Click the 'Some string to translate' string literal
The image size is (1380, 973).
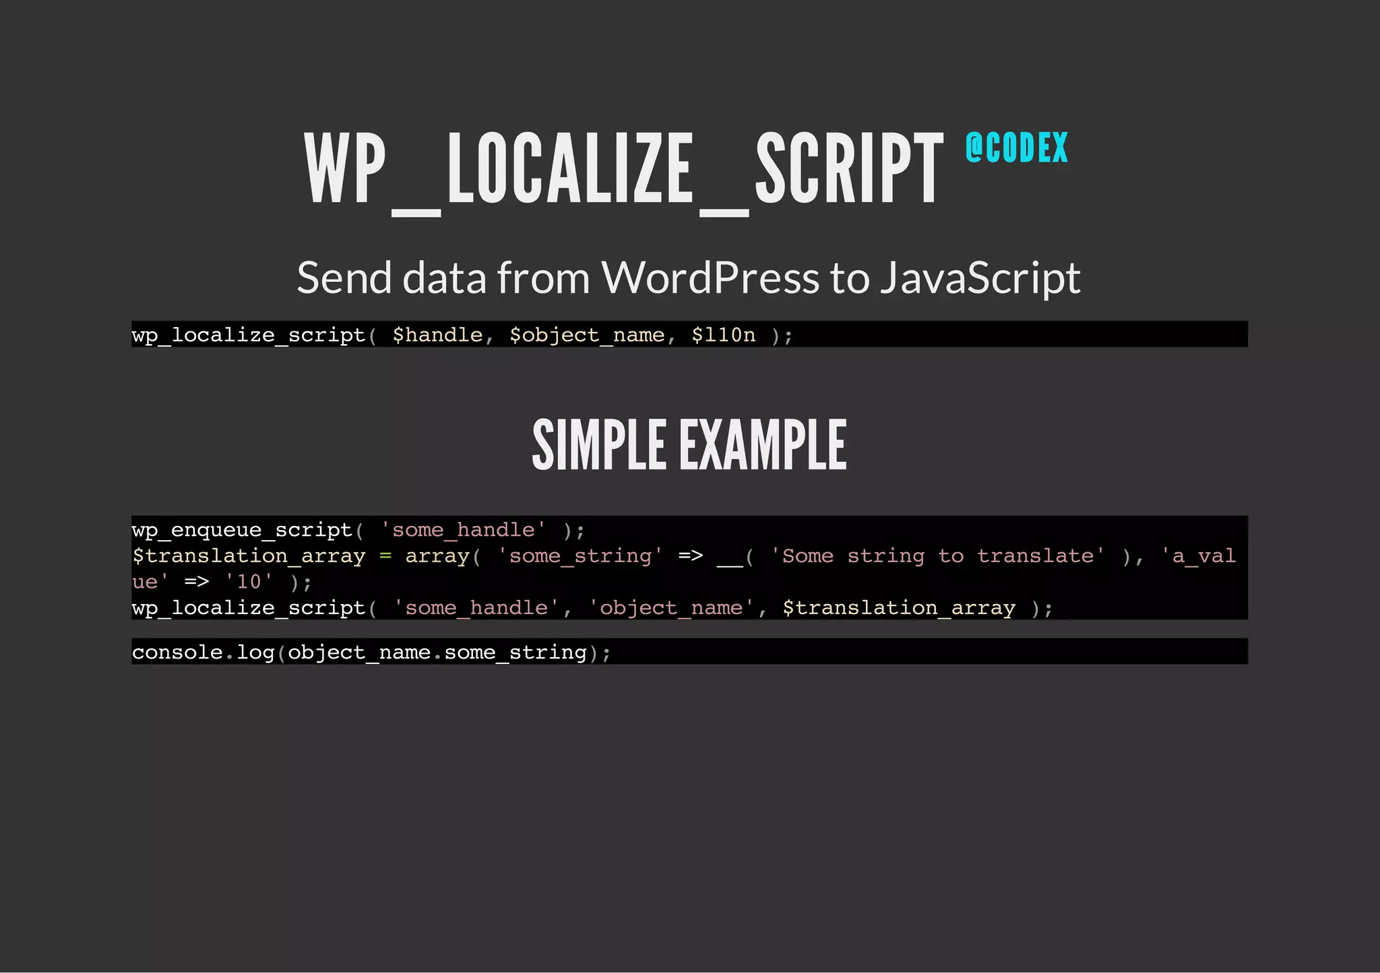pyautogui.click(x=937, y=556)
